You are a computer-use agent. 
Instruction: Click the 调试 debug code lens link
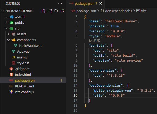(x=96, y=41)
